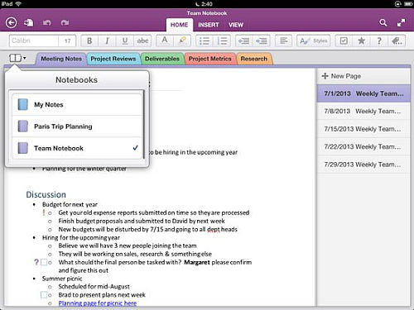This screenshot has height=310, width=414.
Task: Click the Team Notebook title text
Action: 207,13
